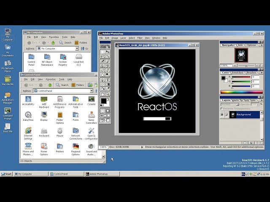Select the Eyedropper tool
The height and width of the screenshot is (202, 270).
(x=108, y=89)
